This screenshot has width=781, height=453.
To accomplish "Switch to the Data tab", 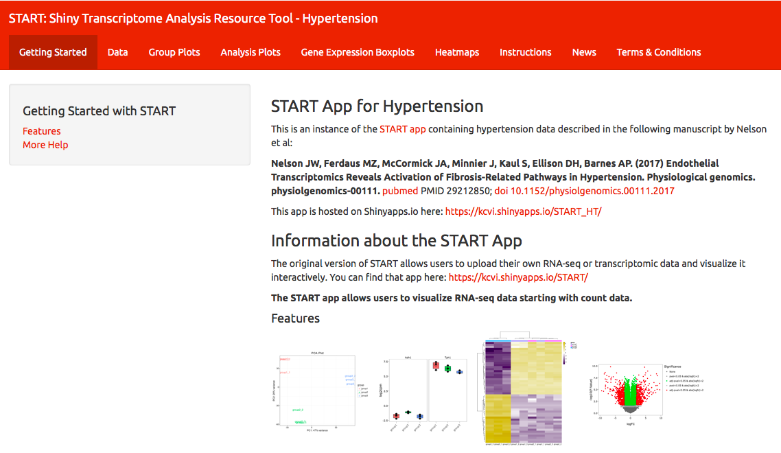I will pos(117,52).
